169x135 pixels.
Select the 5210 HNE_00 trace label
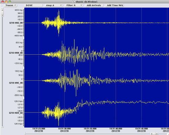click(16, 83)
